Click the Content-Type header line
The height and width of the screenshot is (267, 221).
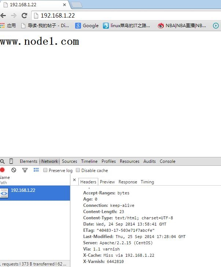tap(128, 218)
